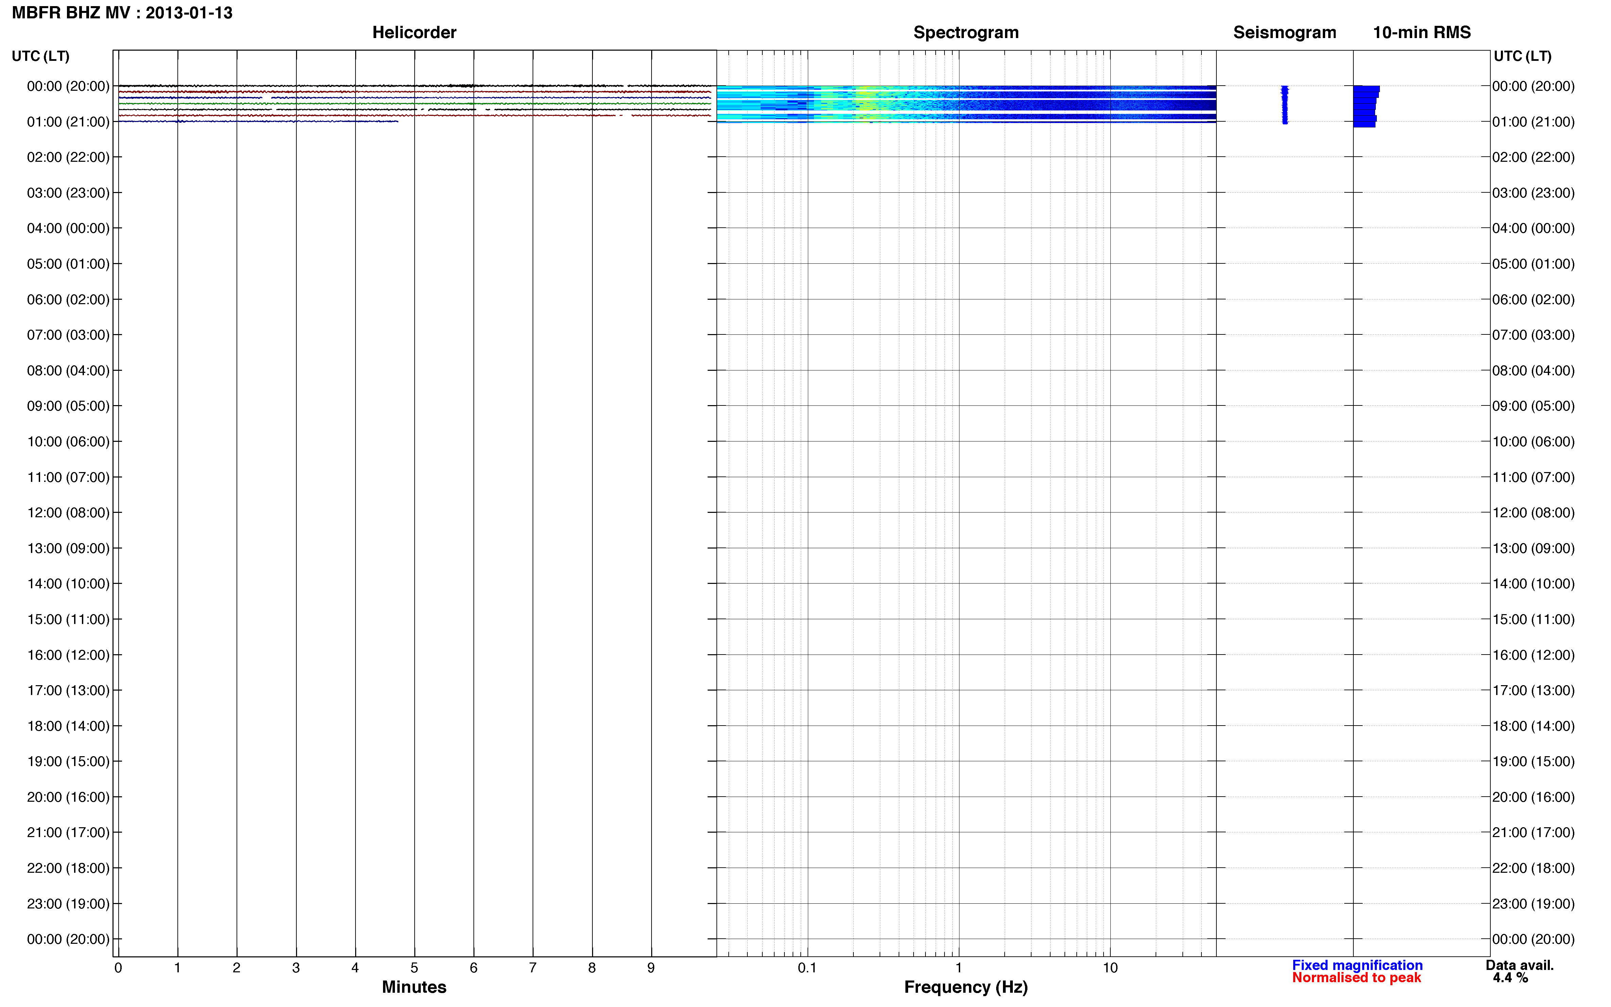Click left axis label '05:00 (01:00)'
Screen dimensions: 1611x1007
68,264
